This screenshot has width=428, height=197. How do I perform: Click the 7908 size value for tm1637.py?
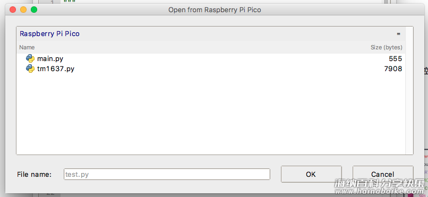[x=393, y=68]
